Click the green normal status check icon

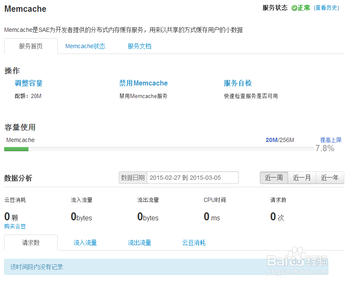pyautogui.click(x=294, y=8)
